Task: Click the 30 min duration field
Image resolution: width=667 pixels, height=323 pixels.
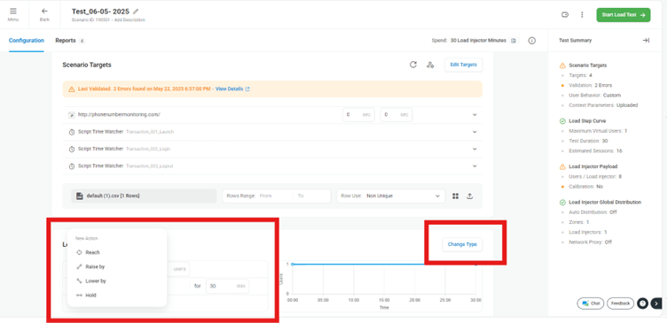Action: (x=227, y=286)
